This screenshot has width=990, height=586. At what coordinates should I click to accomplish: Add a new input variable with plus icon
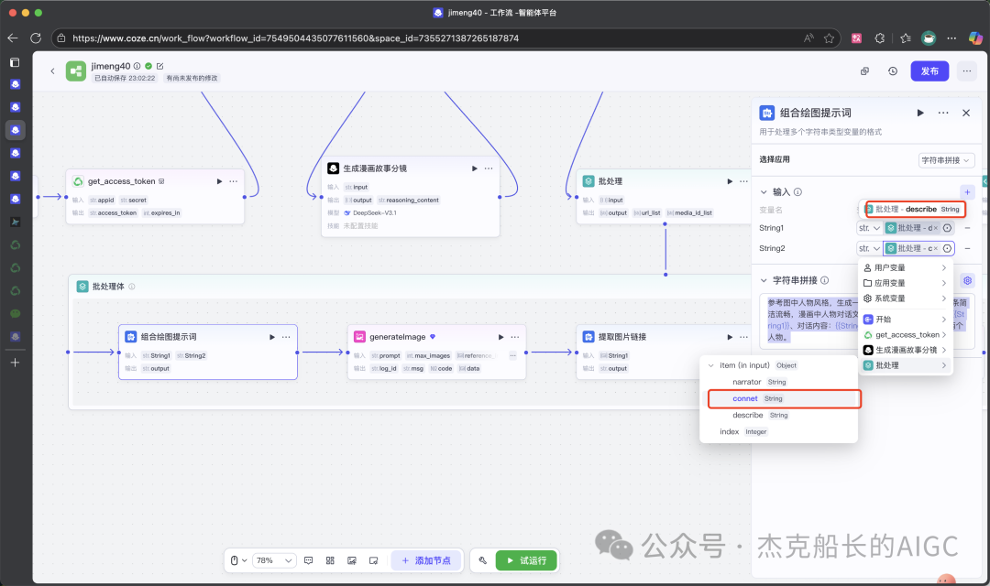tap(967, 191)
